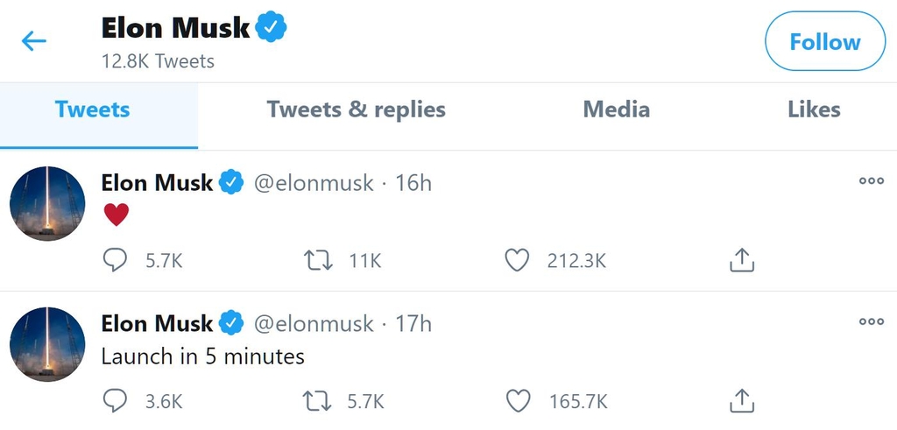Open the 16h timestamp link
The width and height of the screenshot is (897, 430).
coord(413,183)
